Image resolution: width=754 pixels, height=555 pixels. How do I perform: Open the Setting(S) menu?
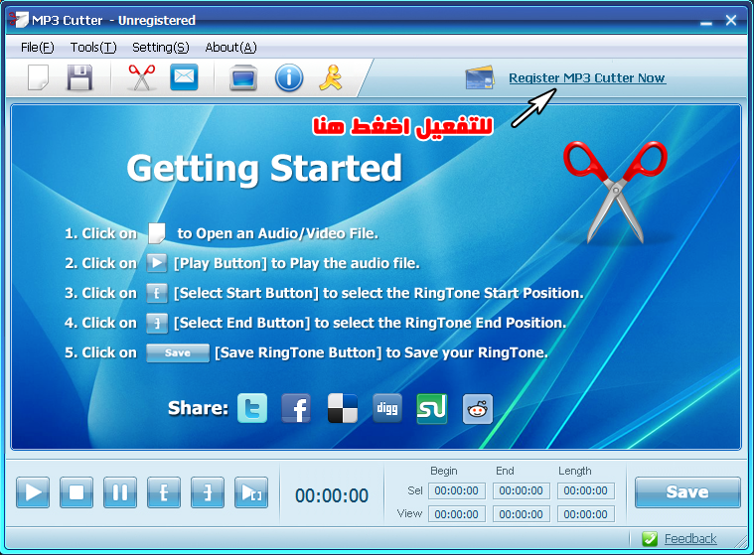[x=161, y=47]
